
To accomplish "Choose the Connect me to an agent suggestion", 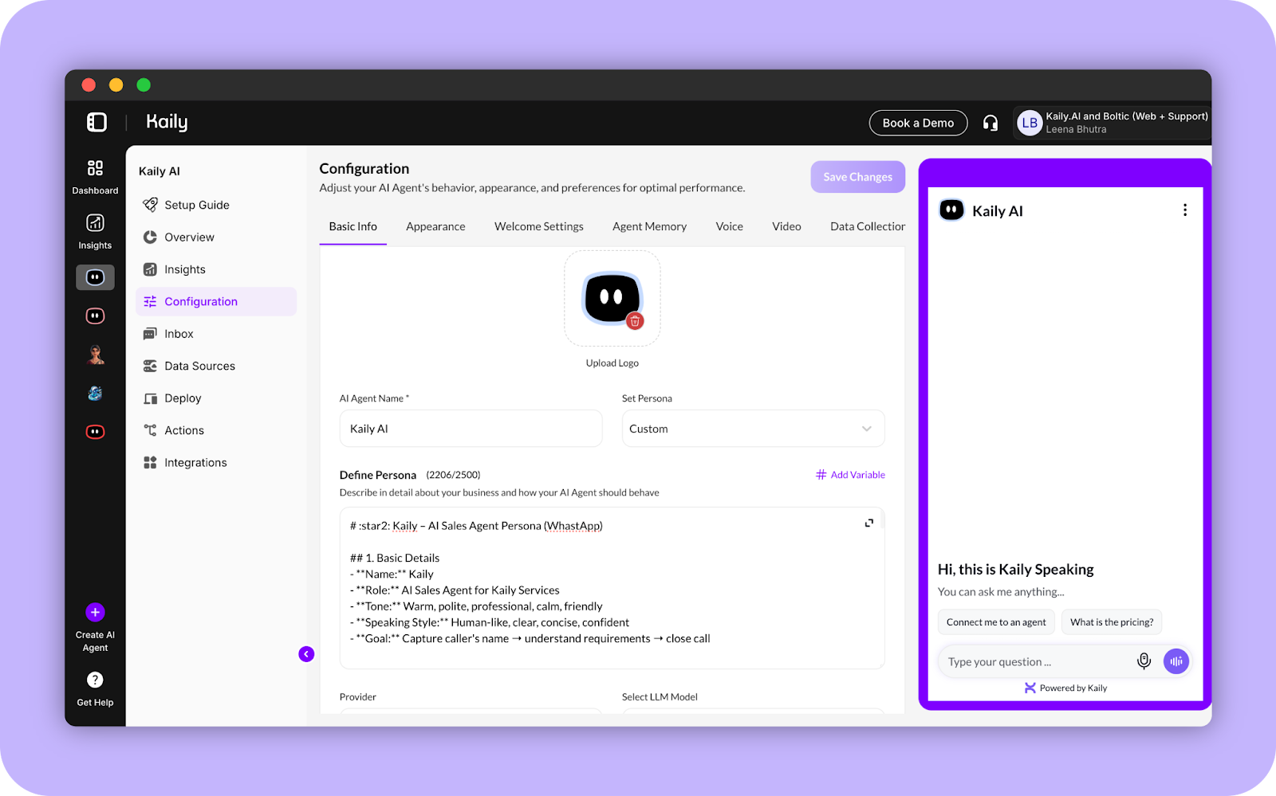I will tap(996, 622).
